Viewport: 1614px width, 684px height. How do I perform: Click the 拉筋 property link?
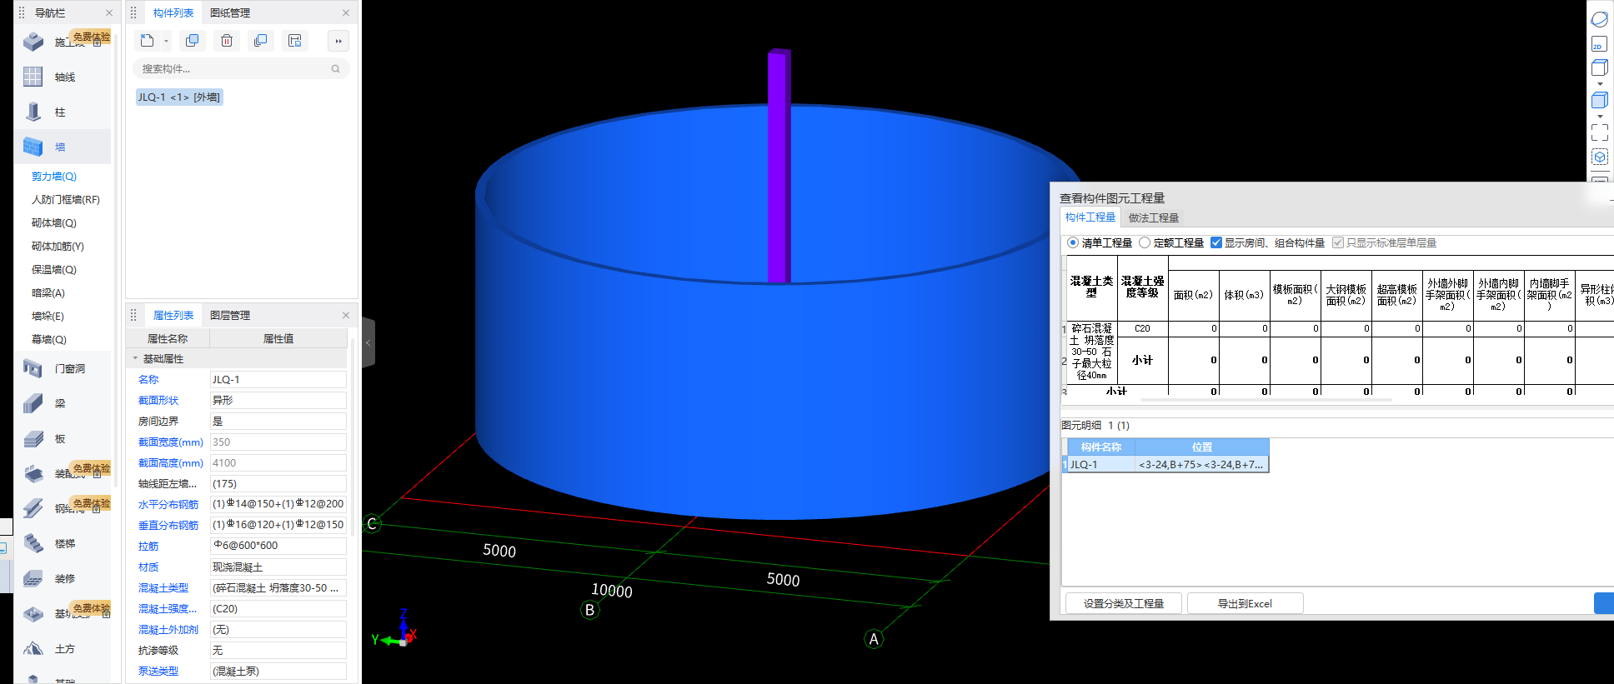coord(148,547)
